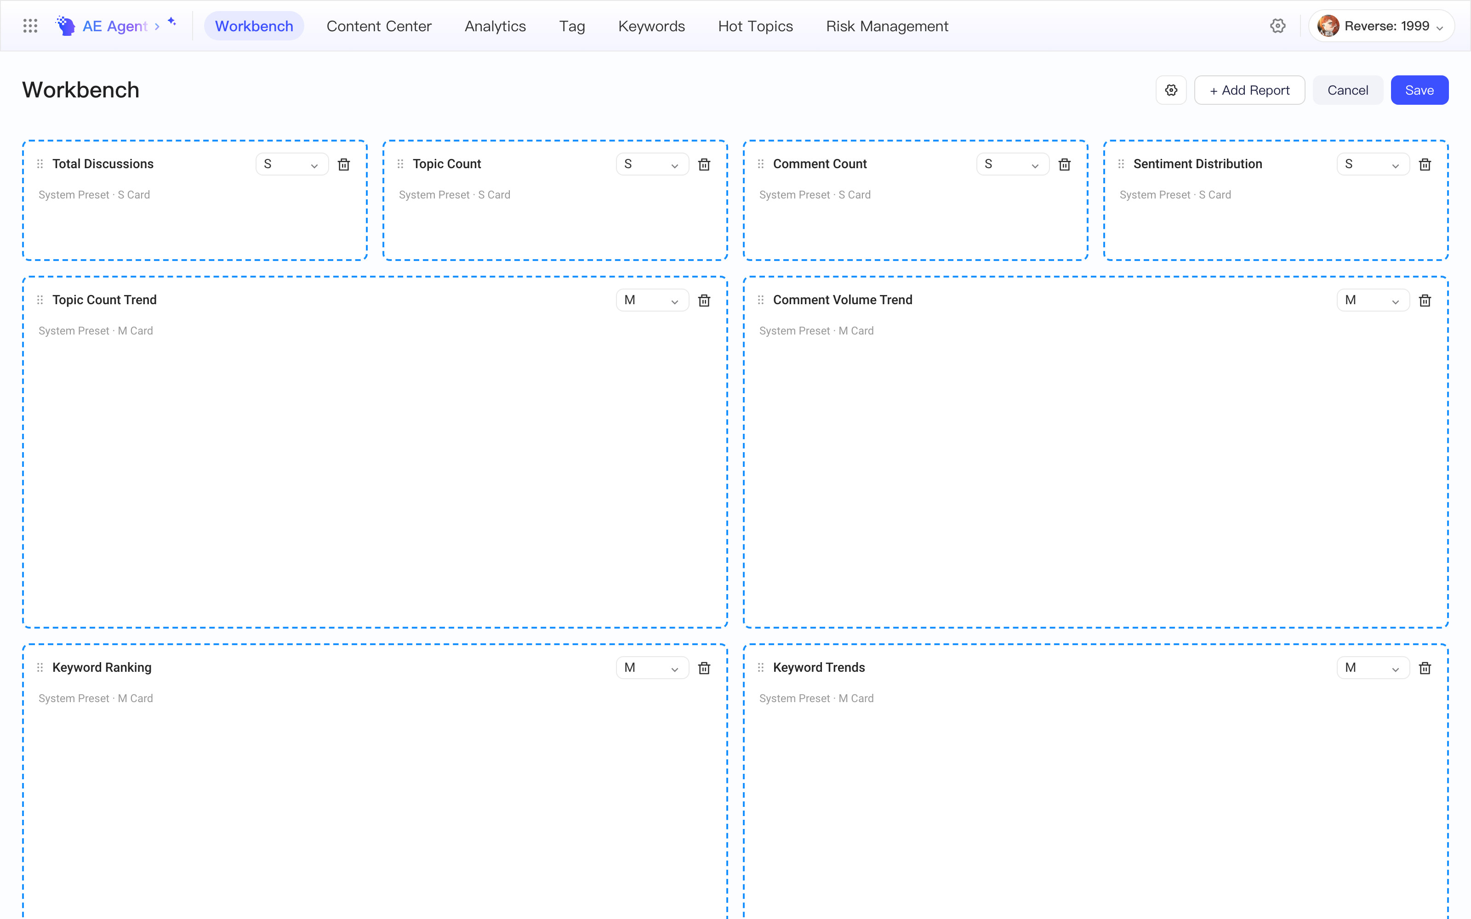Image resolution: width=1471 pixels, height=919 pixels.
Task: Grab the Topic Count Trend drag handle
Action: point(40,300)
